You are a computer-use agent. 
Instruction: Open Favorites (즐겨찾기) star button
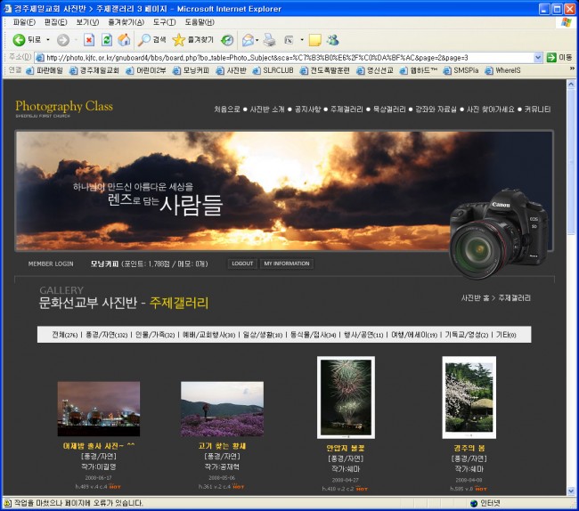coord(193,40)
